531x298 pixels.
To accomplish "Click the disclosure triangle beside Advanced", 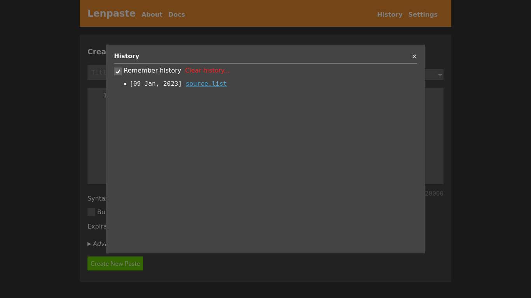I will pos(89,244).
